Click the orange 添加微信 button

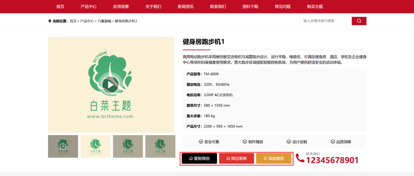tap(274, 159)
